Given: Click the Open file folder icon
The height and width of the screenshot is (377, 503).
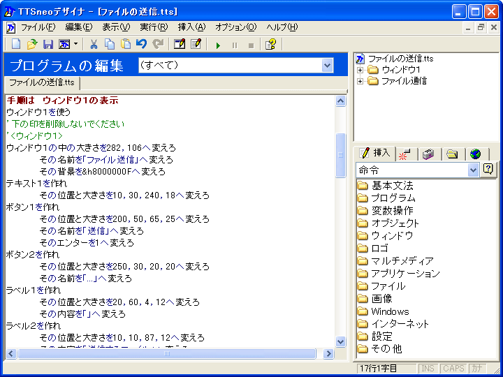Looking at the screenshot, I should [31, 44].
